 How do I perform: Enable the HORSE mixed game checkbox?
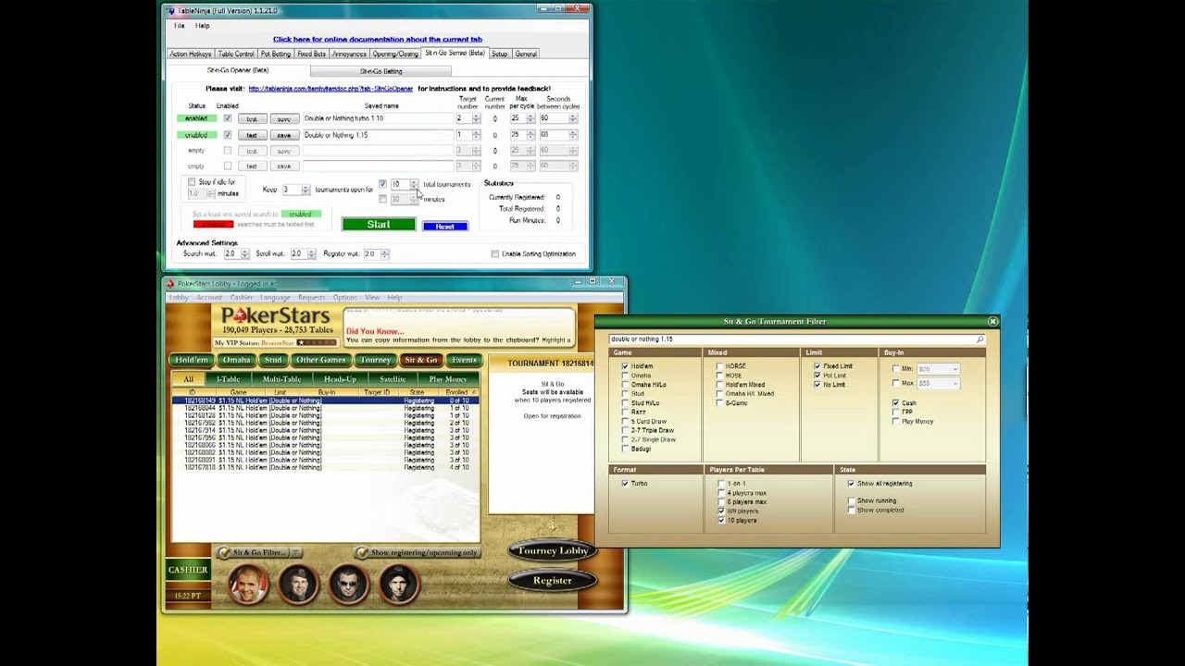tap(719, 366)
